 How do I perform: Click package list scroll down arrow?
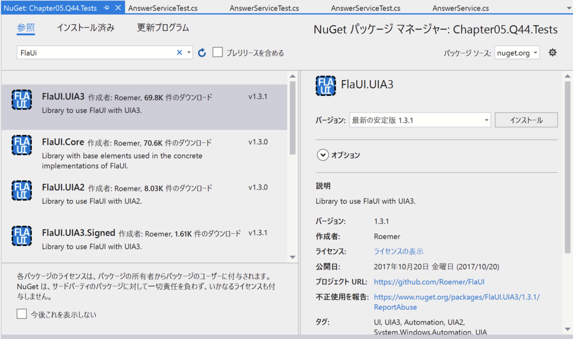tap(293, 257)
